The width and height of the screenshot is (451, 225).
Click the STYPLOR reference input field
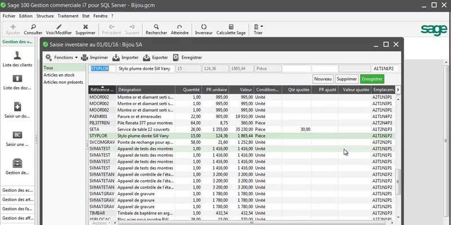click(102, 69)
